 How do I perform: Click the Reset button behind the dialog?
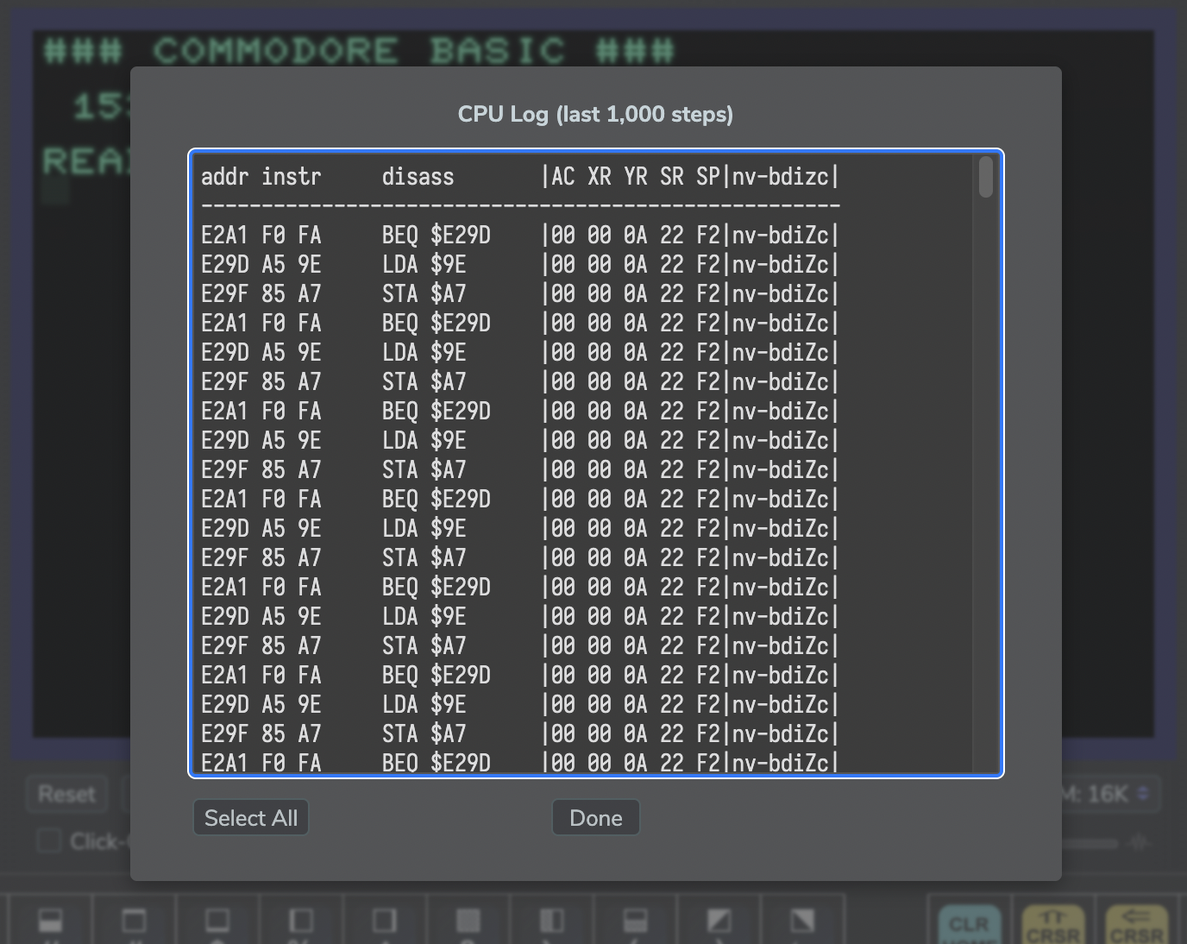pos(66,794)
